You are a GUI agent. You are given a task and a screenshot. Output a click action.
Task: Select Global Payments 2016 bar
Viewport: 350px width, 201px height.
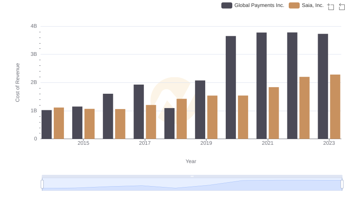tap(108, 116)
